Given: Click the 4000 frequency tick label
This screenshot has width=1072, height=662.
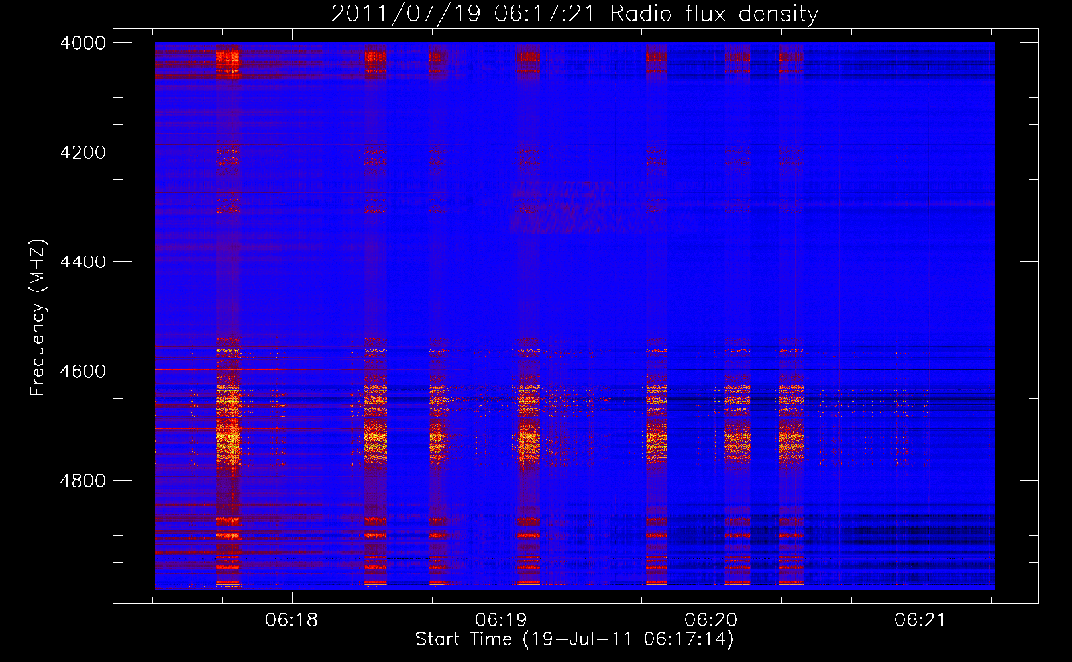Looking at the screenshot, I should pos(83,43).
